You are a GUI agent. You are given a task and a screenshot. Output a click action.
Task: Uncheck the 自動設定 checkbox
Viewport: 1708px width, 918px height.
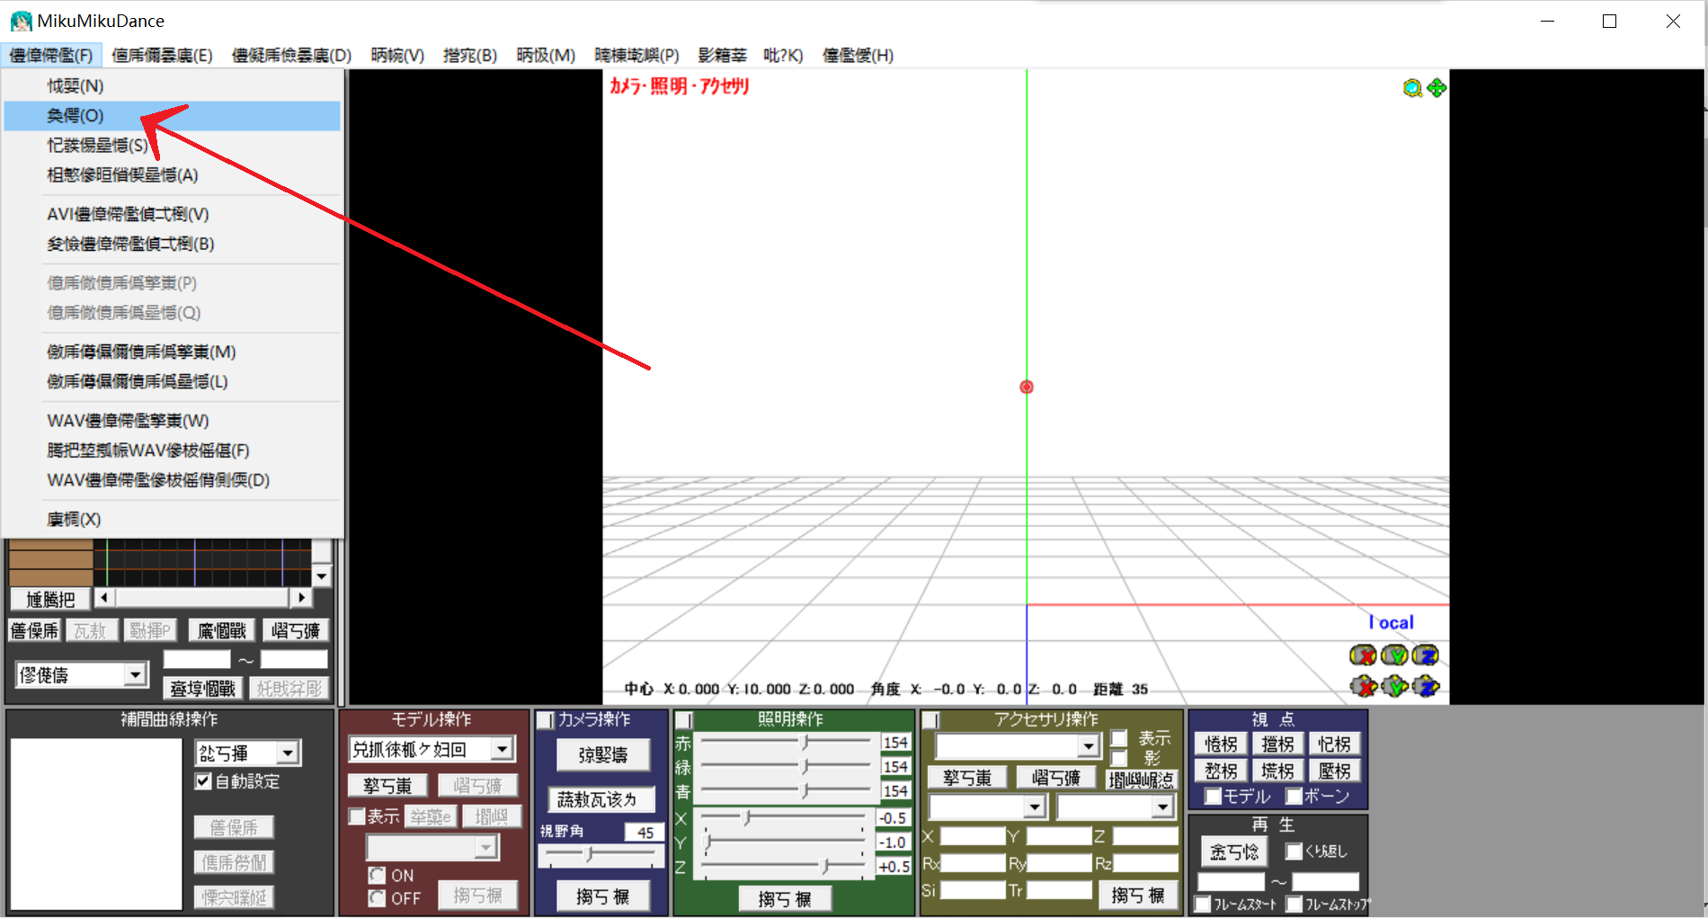click(204, 781)
